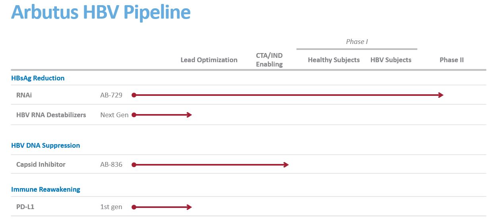This screenshot has height=221, width=492.
Task: Select the HBV Subjects column header
Action: pos(391,60)
